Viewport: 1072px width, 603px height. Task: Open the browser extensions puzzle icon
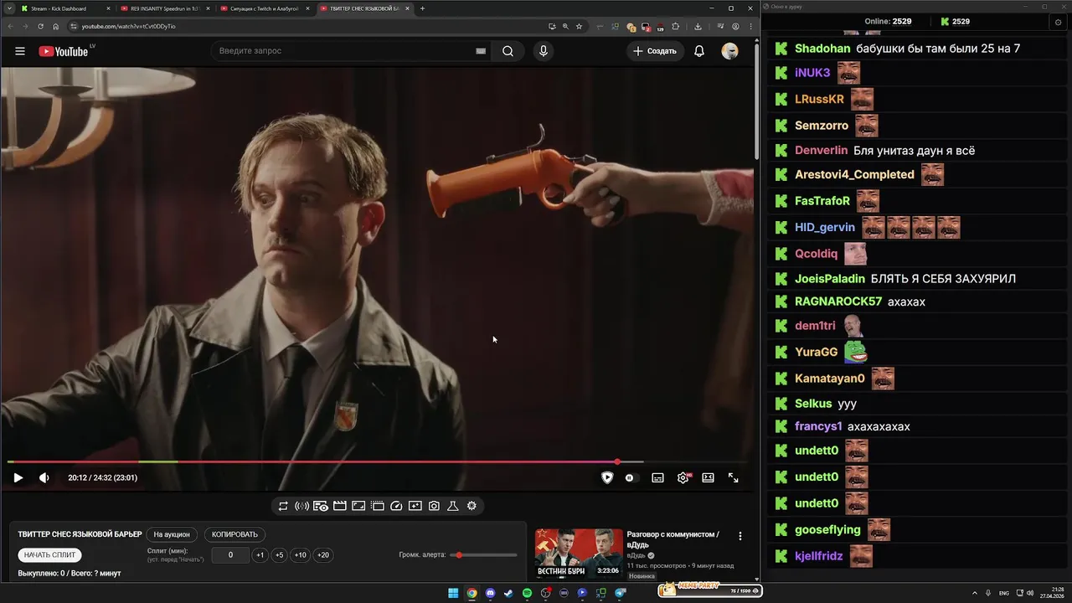tap(675, 26)
